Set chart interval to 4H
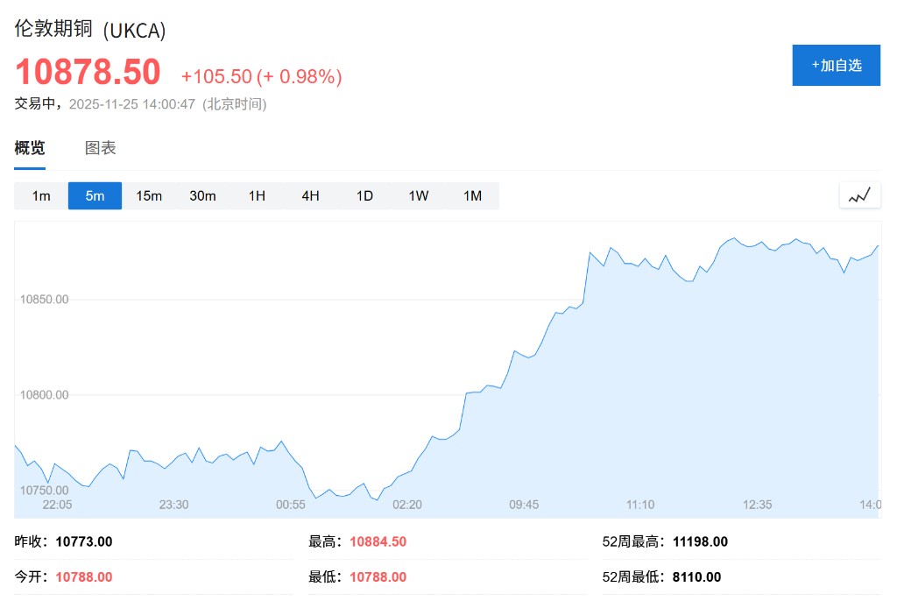The width and height of the screenshot is (897, 608). (x=310, y=195)
